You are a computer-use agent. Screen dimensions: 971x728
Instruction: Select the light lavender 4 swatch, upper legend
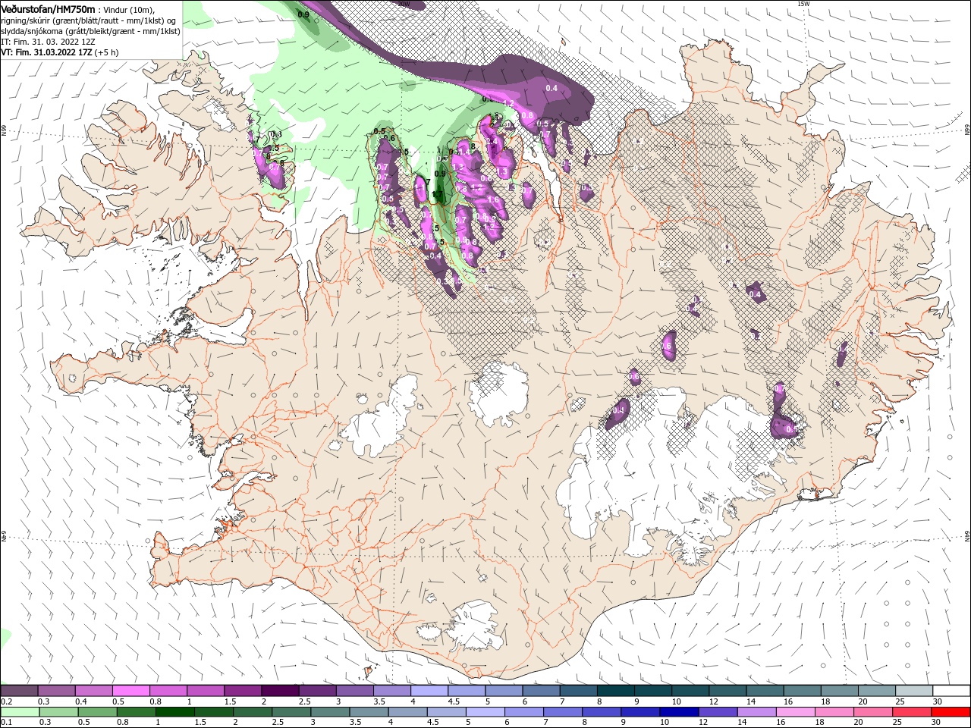[x=429, y=691]
